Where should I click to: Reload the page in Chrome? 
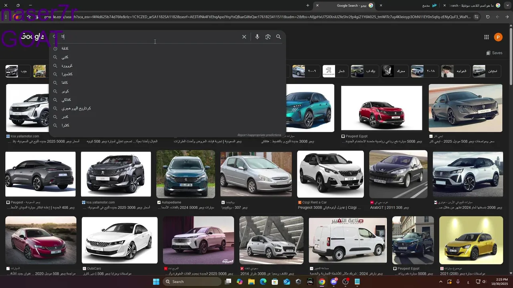[x=488, y=17]
